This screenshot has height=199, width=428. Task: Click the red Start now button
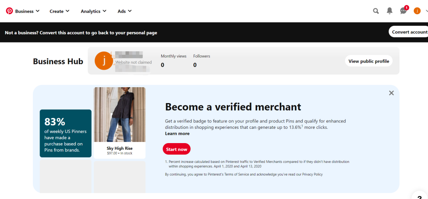coord(177,149)
